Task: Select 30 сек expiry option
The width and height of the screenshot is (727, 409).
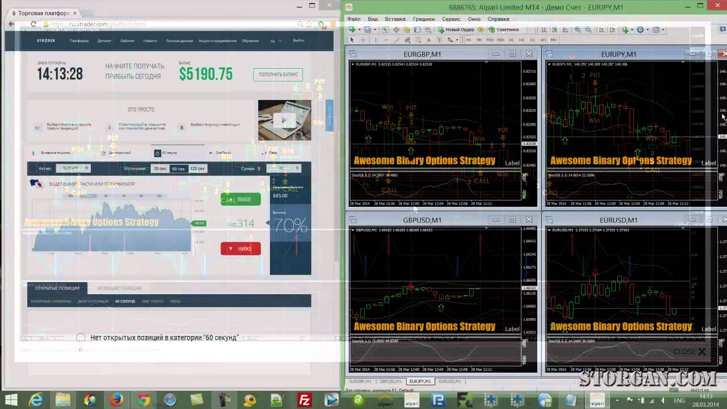Action: [160, 169]
